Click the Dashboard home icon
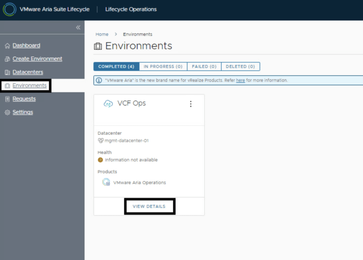The height and width of the screenshot is (260, 363). tap(7, 46)
